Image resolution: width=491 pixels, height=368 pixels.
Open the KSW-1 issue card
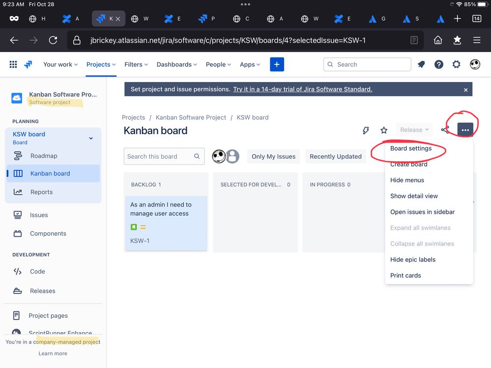coord(166,223)
